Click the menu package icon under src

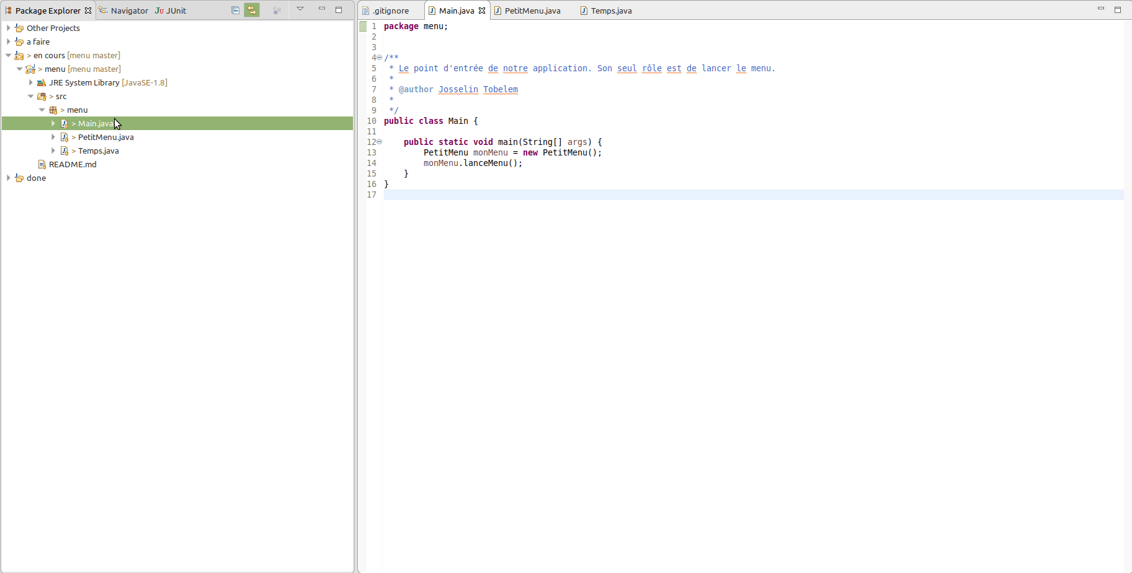[53, 110]
